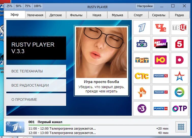This screenshot has height=138, width=192.
Task: Open ВСЕ РАДИОСТАНЦИИ list
Action: coord(36,85)
